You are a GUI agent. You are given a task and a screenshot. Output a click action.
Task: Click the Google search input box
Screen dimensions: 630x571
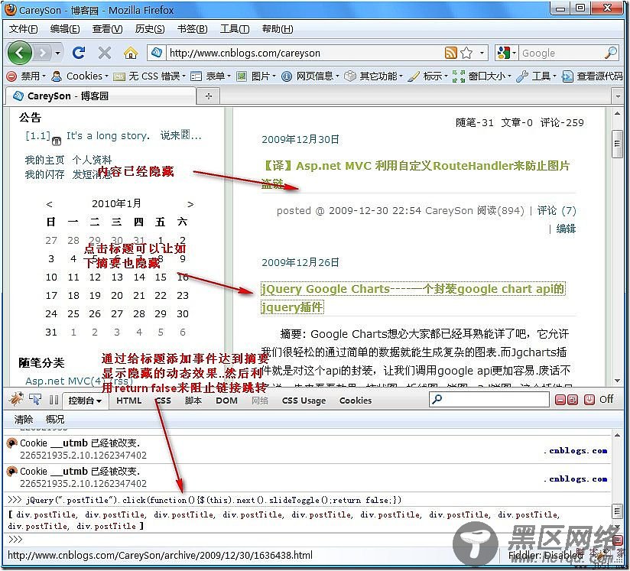tap(562, 53)
